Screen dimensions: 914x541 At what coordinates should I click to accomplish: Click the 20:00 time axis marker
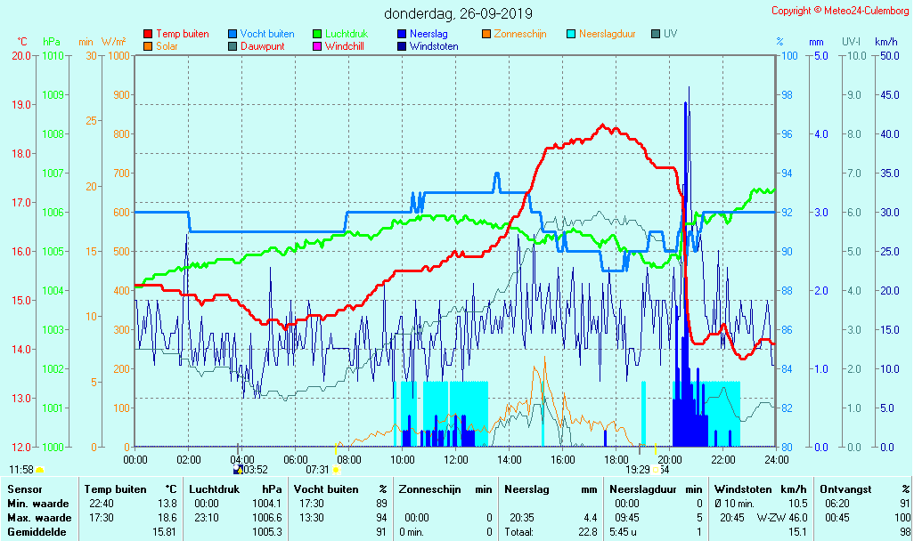670,459
